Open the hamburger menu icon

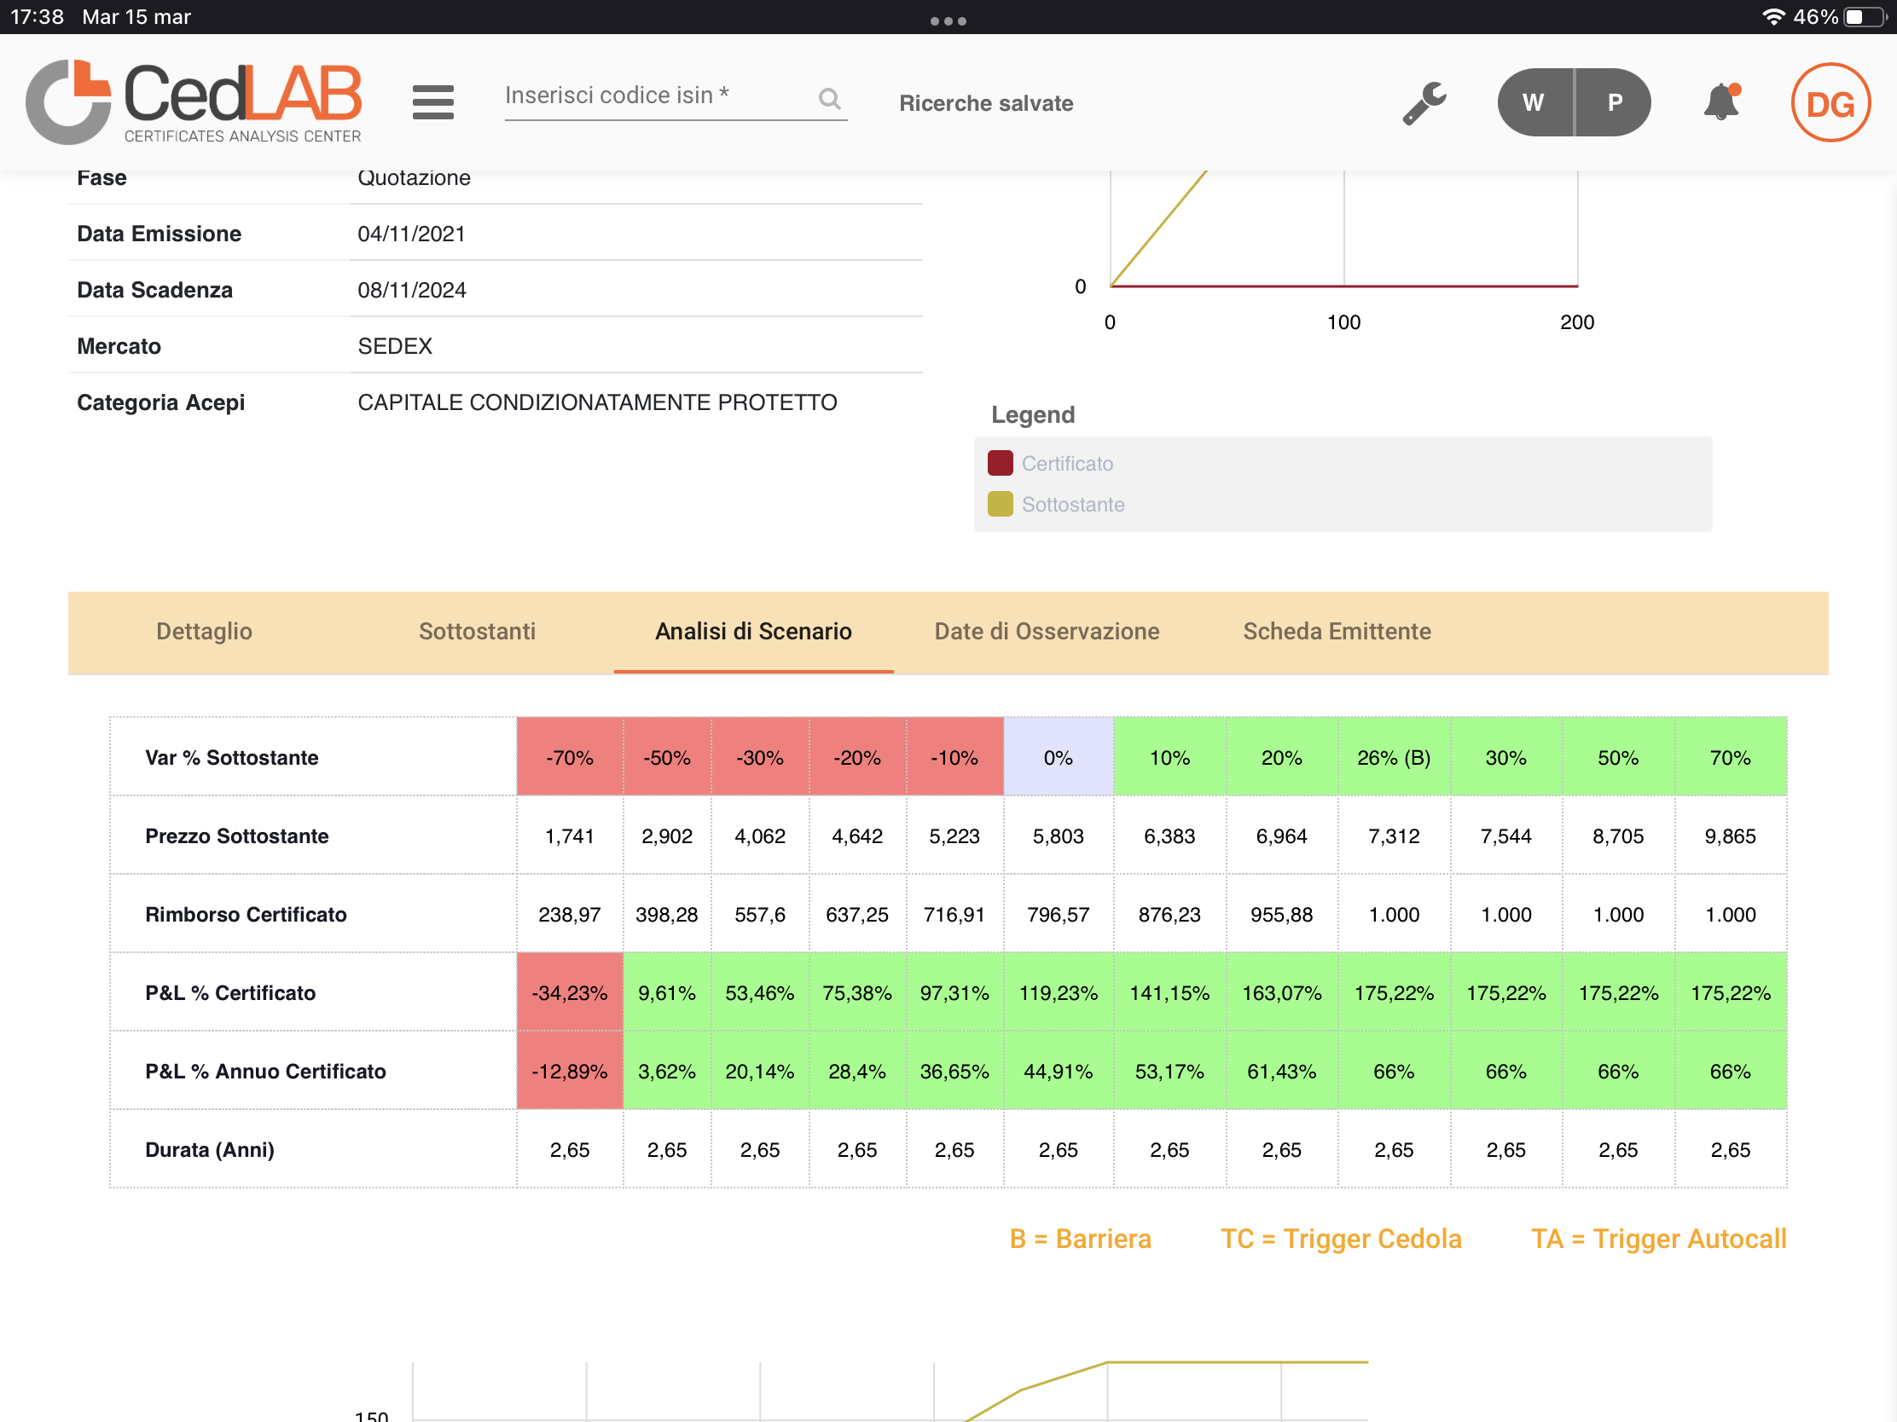coord(432,102)
